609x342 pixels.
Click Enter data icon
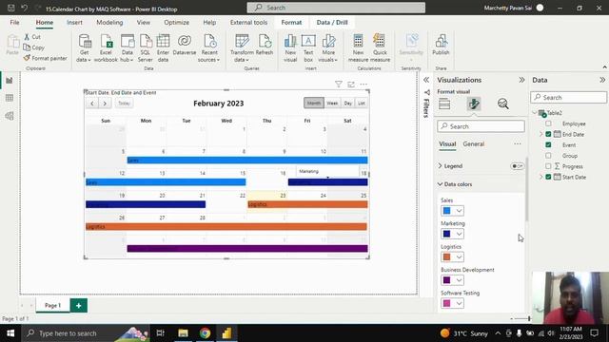tap(163, 48)
